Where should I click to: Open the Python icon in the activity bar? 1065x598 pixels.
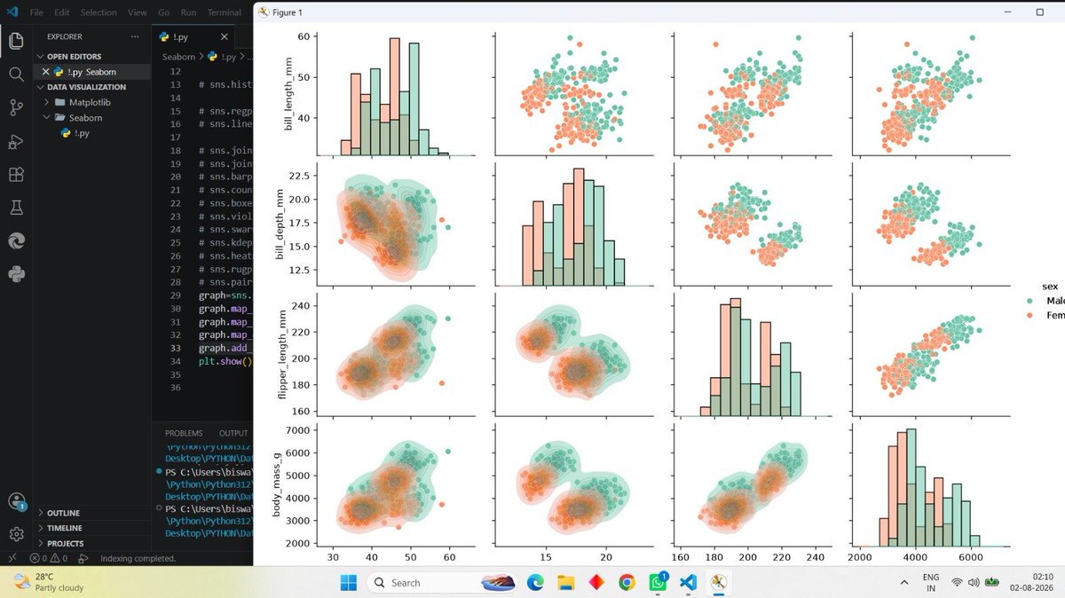coord(16,273)
